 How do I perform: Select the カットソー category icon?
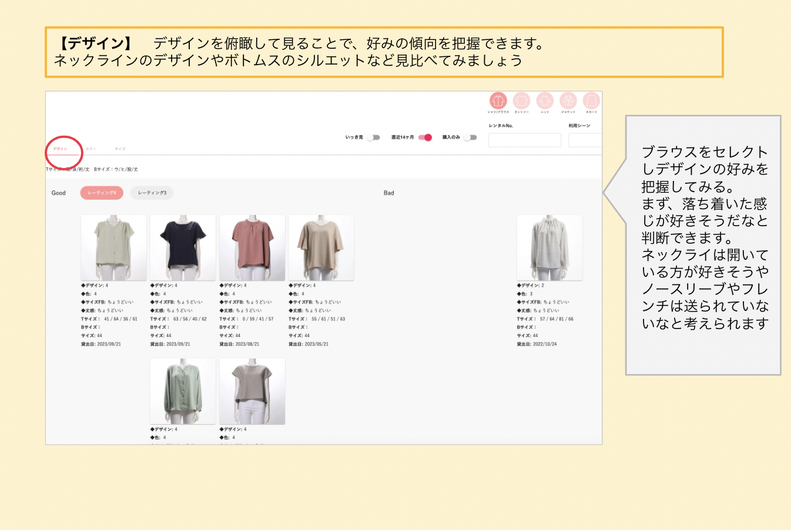(x=521, y=100)
